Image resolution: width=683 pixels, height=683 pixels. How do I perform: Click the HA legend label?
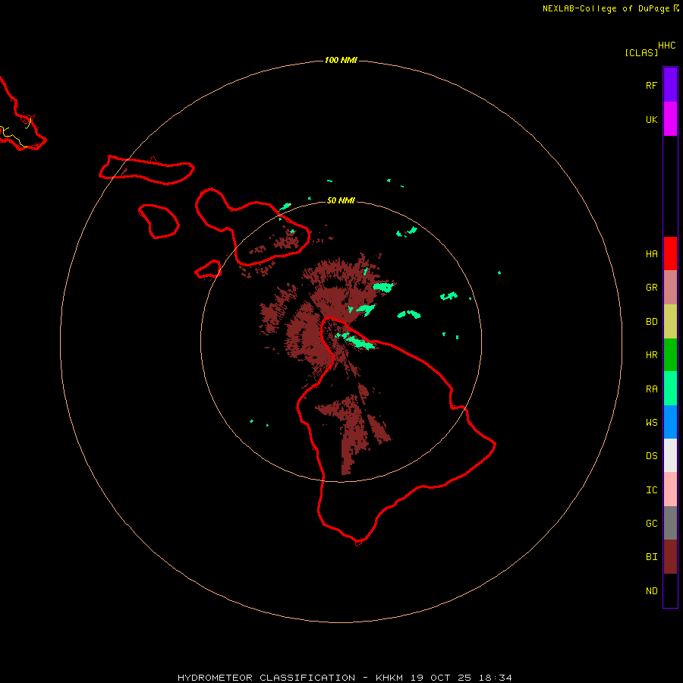tap(651, 253)
